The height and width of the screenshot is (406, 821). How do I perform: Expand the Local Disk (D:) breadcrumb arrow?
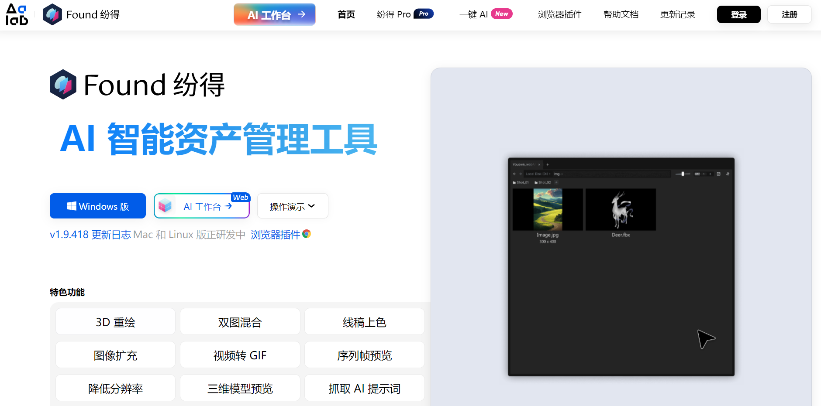click(x=550, y=174)
